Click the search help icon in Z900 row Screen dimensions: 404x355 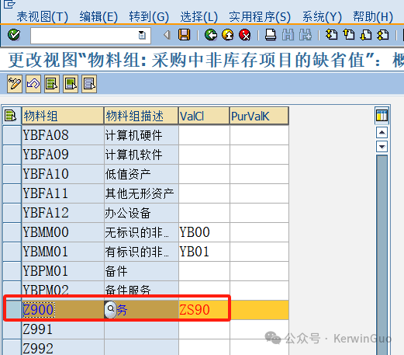(110, 309)
